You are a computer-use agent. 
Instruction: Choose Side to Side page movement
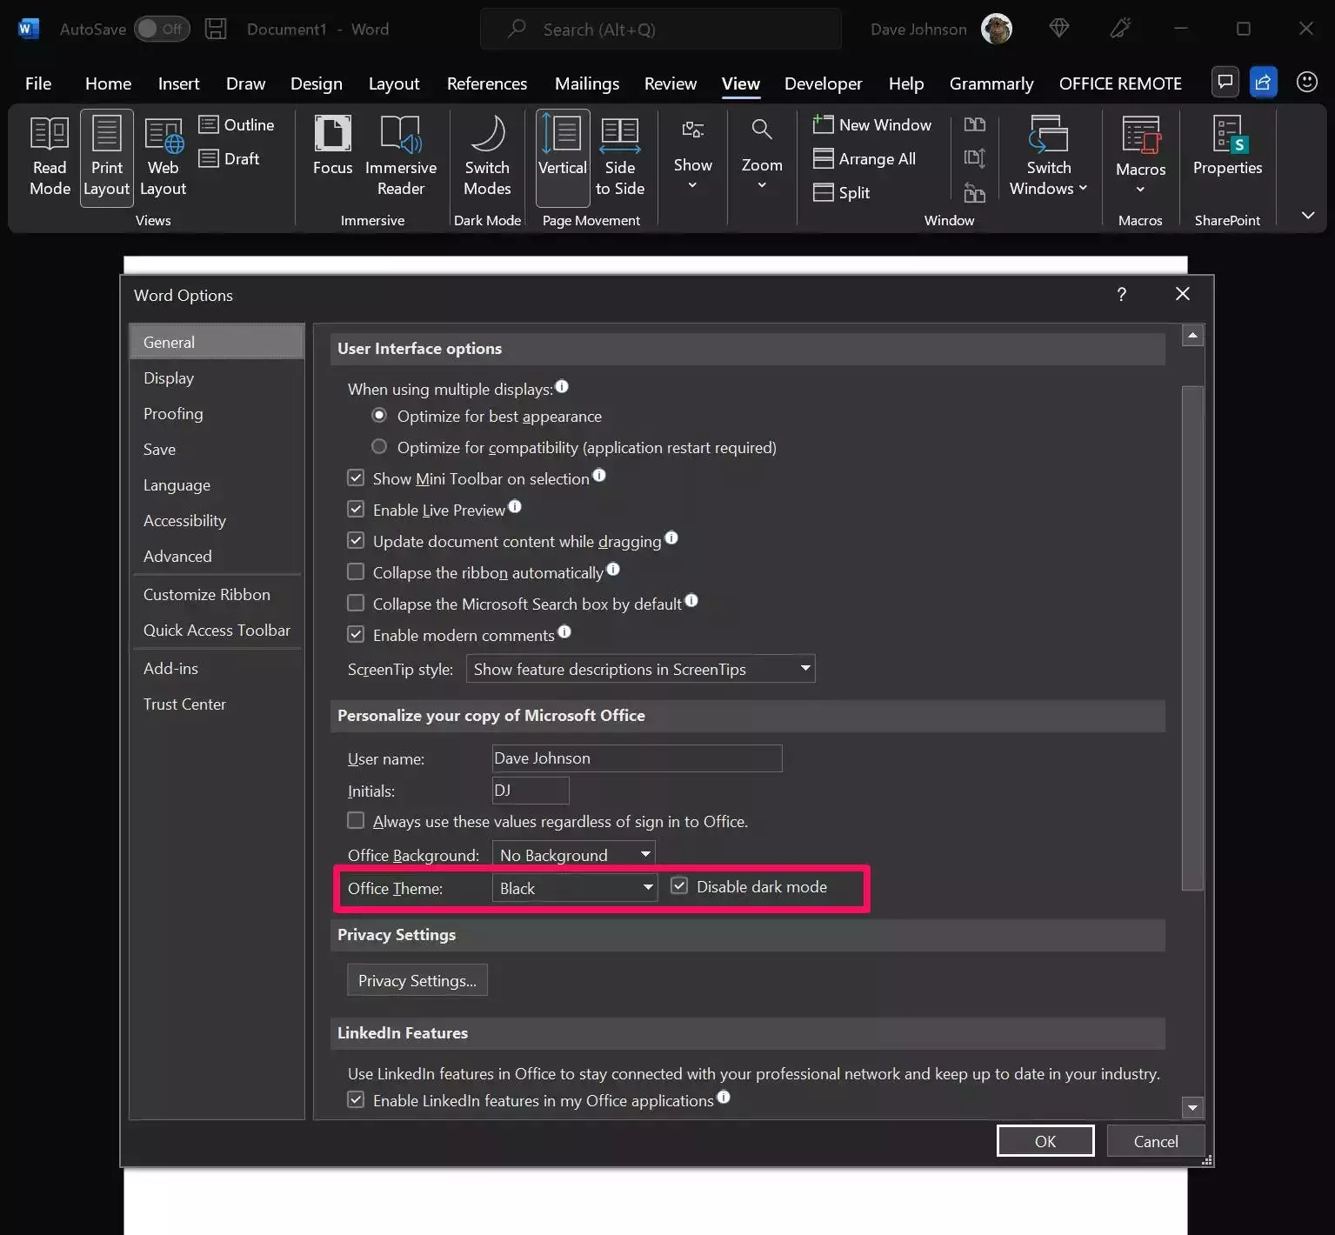pos(619,157)
